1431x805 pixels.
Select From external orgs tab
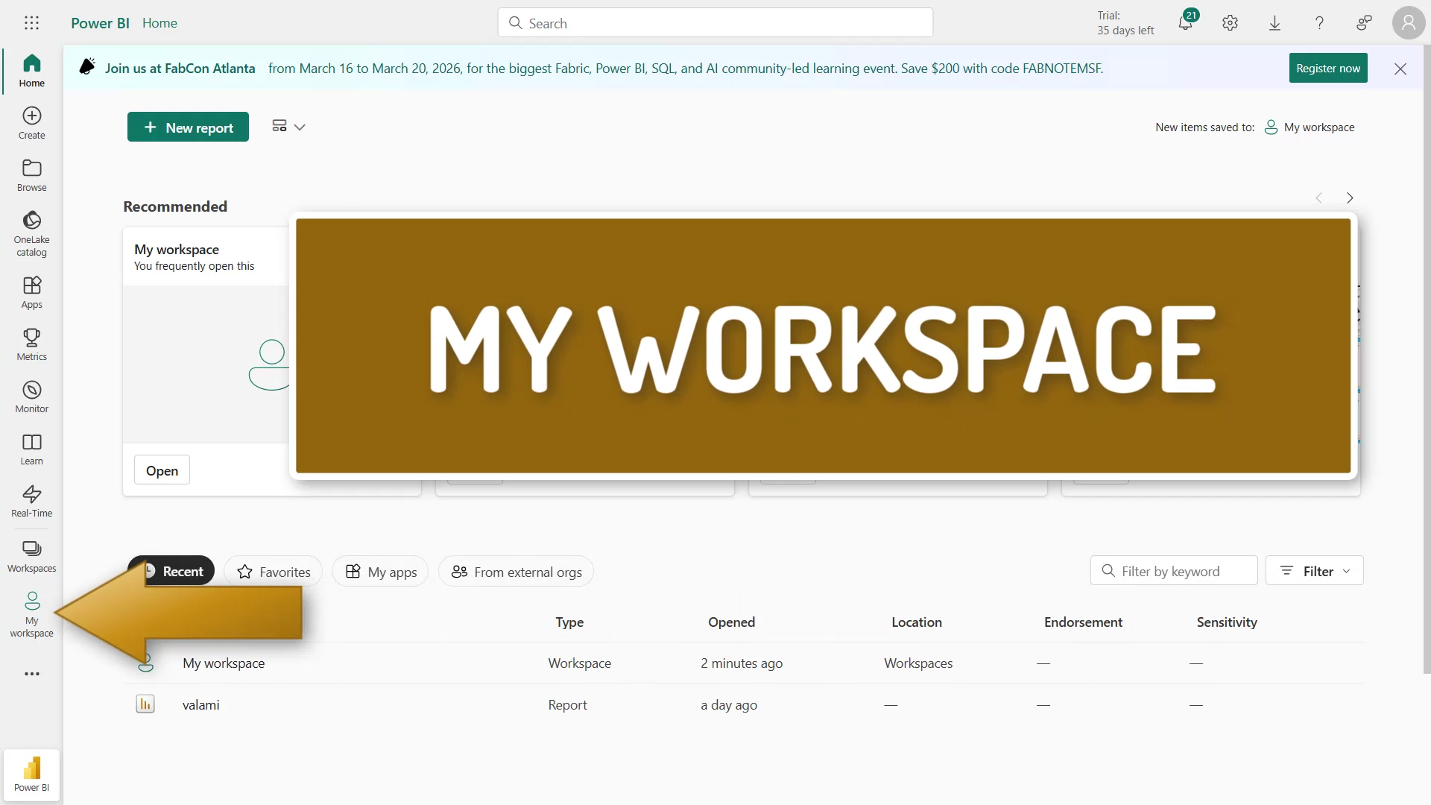click(x=517, y=572)
